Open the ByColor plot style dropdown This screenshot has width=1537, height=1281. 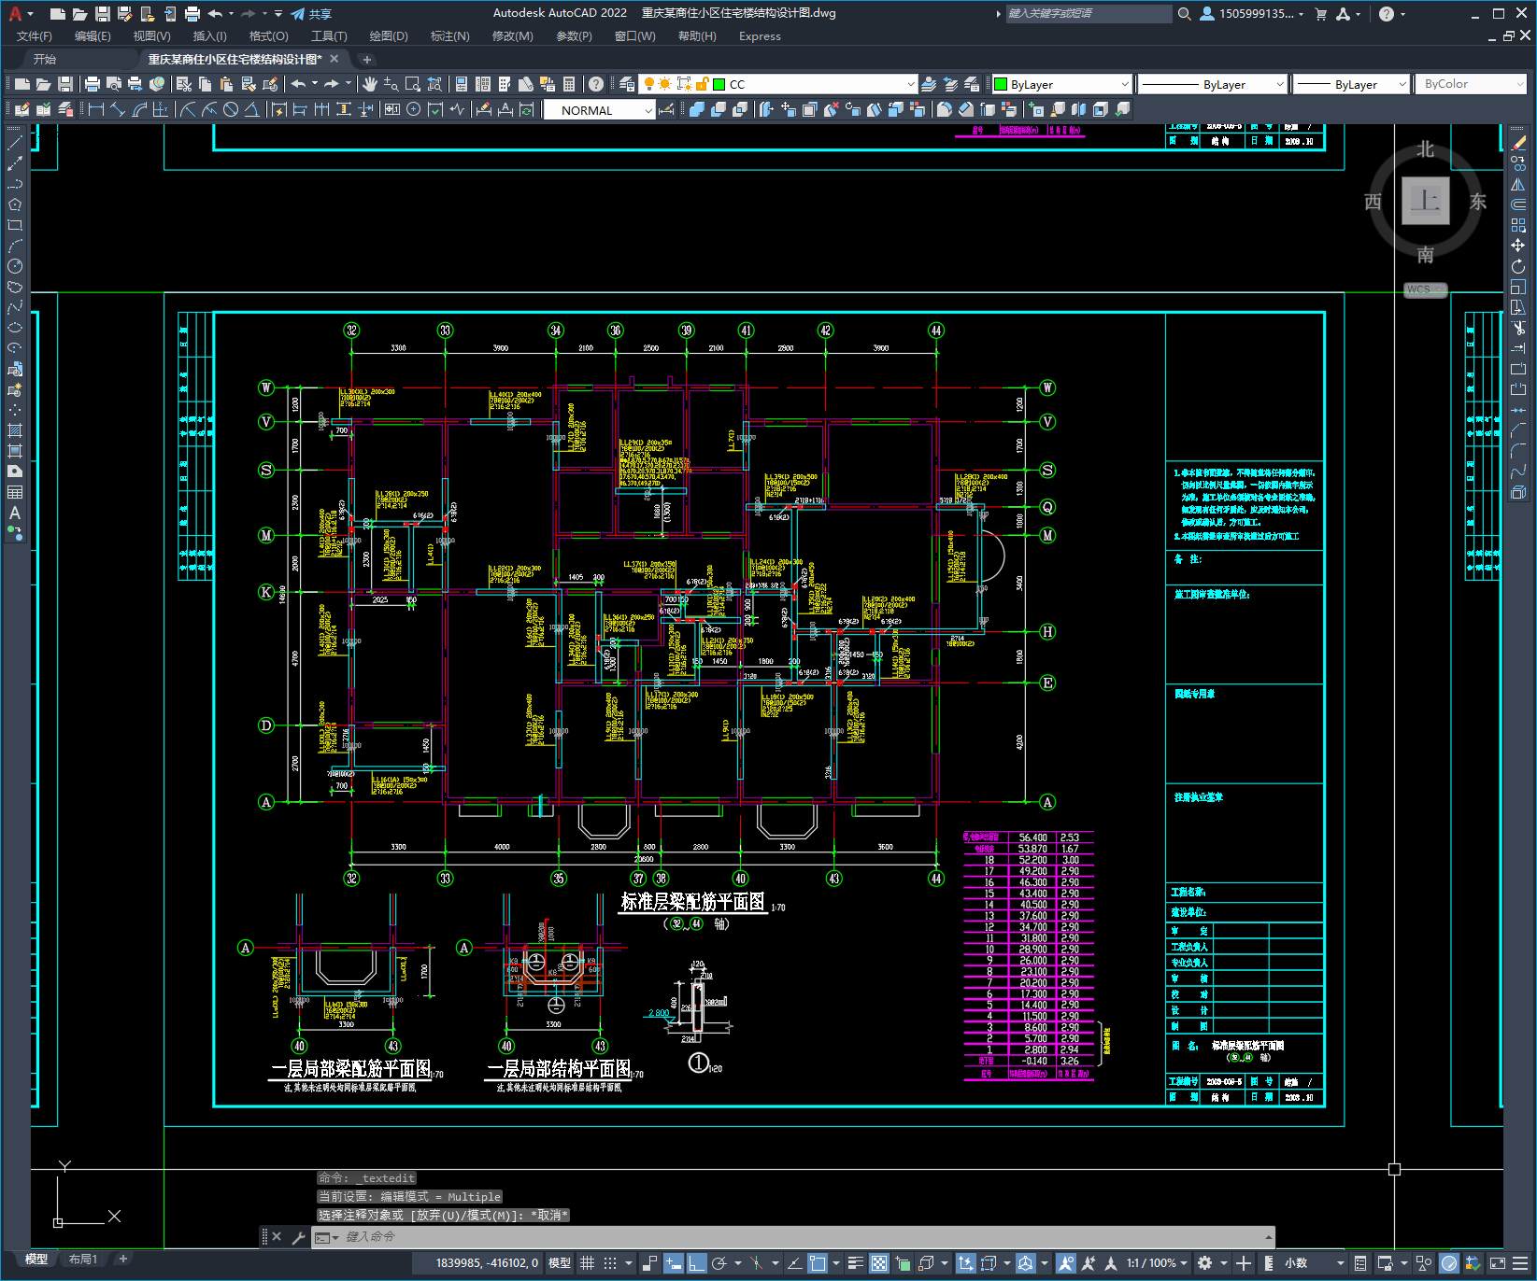1471,84
